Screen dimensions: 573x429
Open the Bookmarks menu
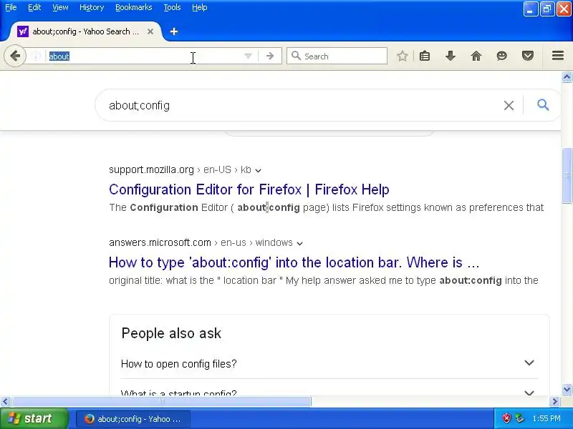click(134, 7)
